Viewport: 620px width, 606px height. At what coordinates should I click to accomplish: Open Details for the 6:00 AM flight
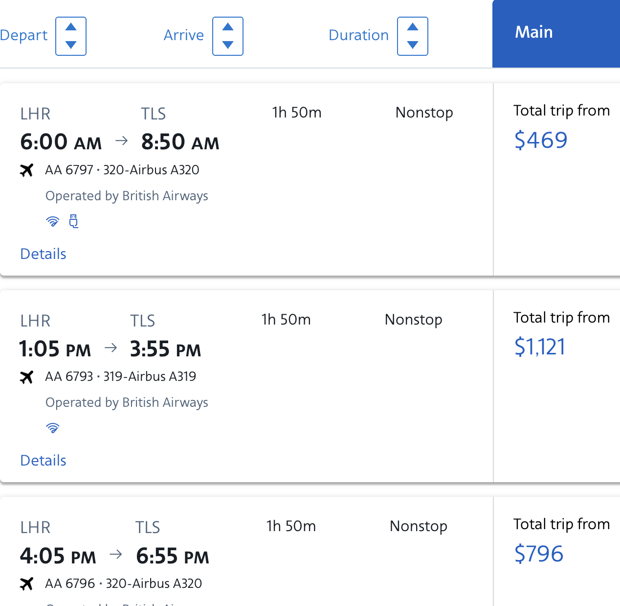[43, 254]
